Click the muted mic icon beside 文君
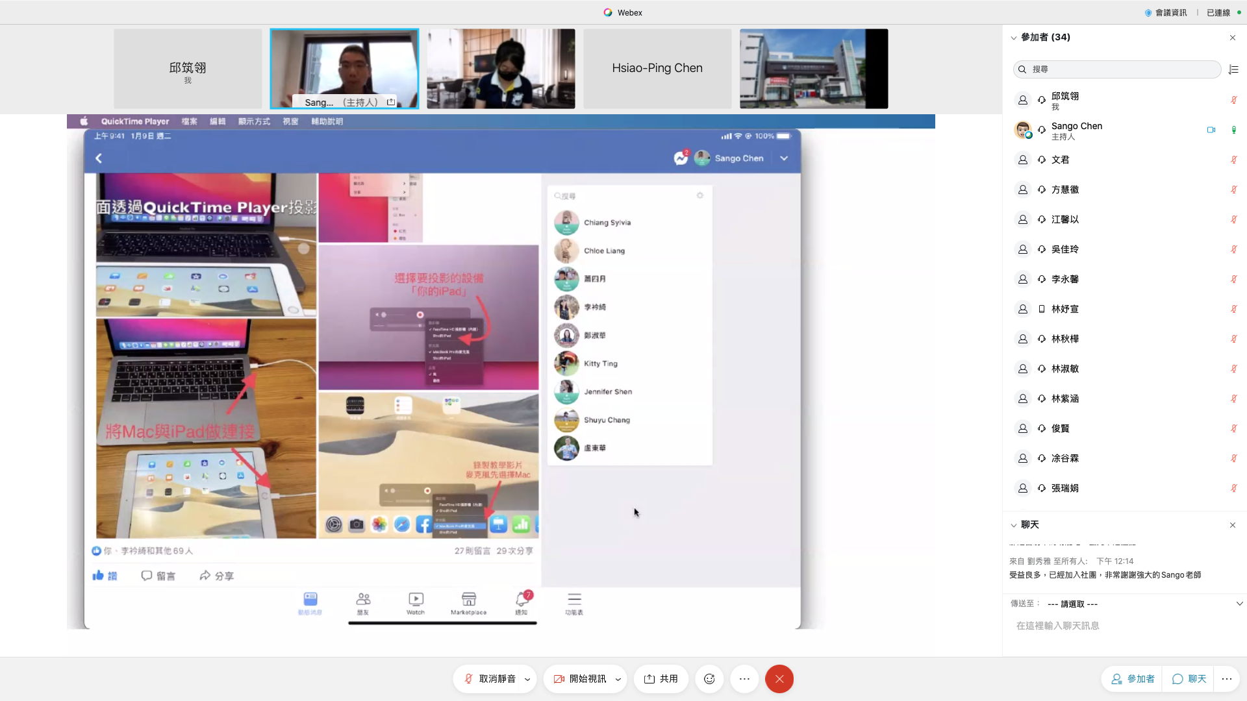The height and width of the screenshot is (701, 1247). (1233, 160)
